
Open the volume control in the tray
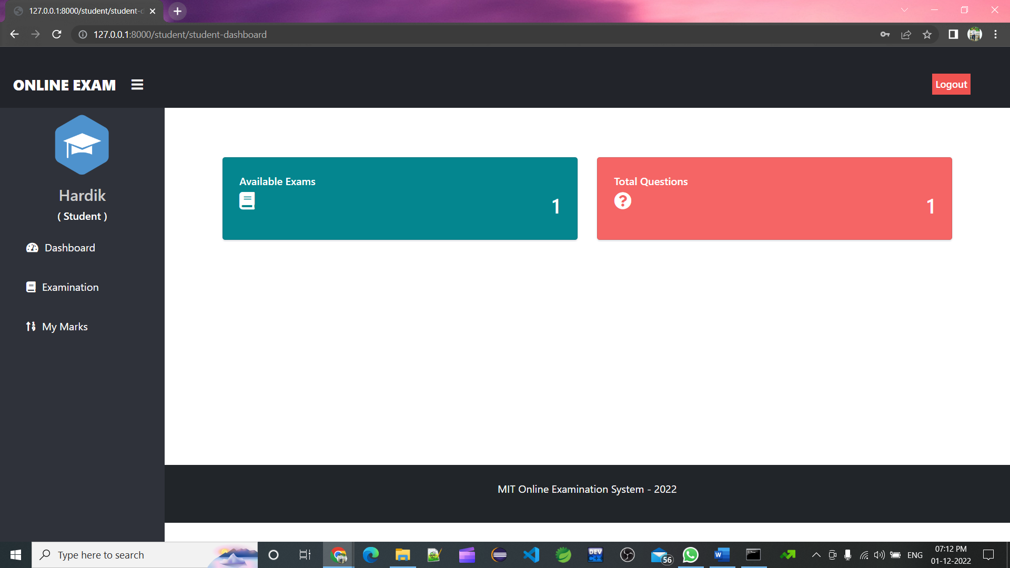(x=879, y=555)
